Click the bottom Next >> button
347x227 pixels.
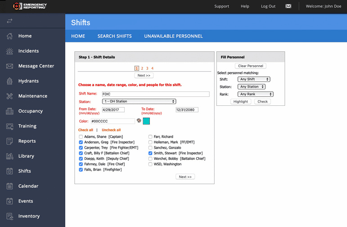pyautogui.click(x=185, y=177)
